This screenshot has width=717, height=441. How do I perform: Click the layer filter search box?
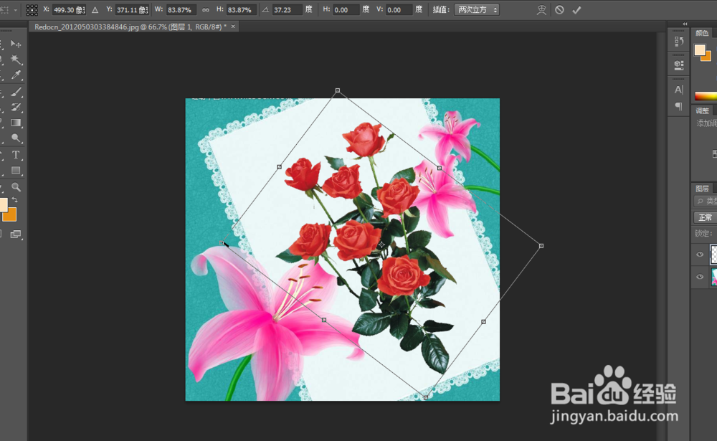tap(706, 201)
